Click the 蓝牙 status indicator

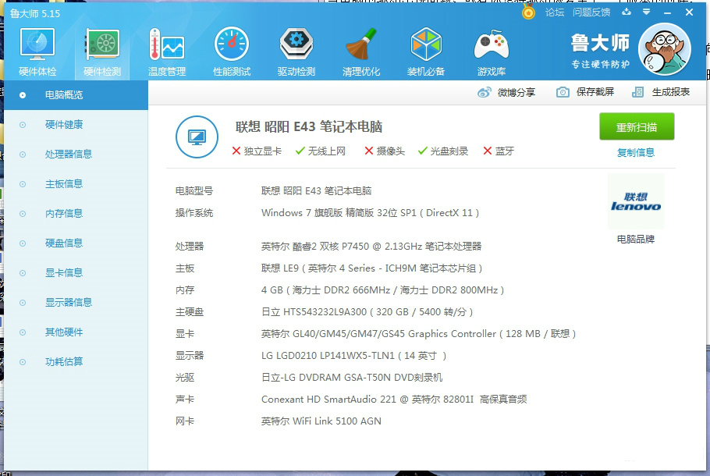pyautogui.click(x=499, y=151)
